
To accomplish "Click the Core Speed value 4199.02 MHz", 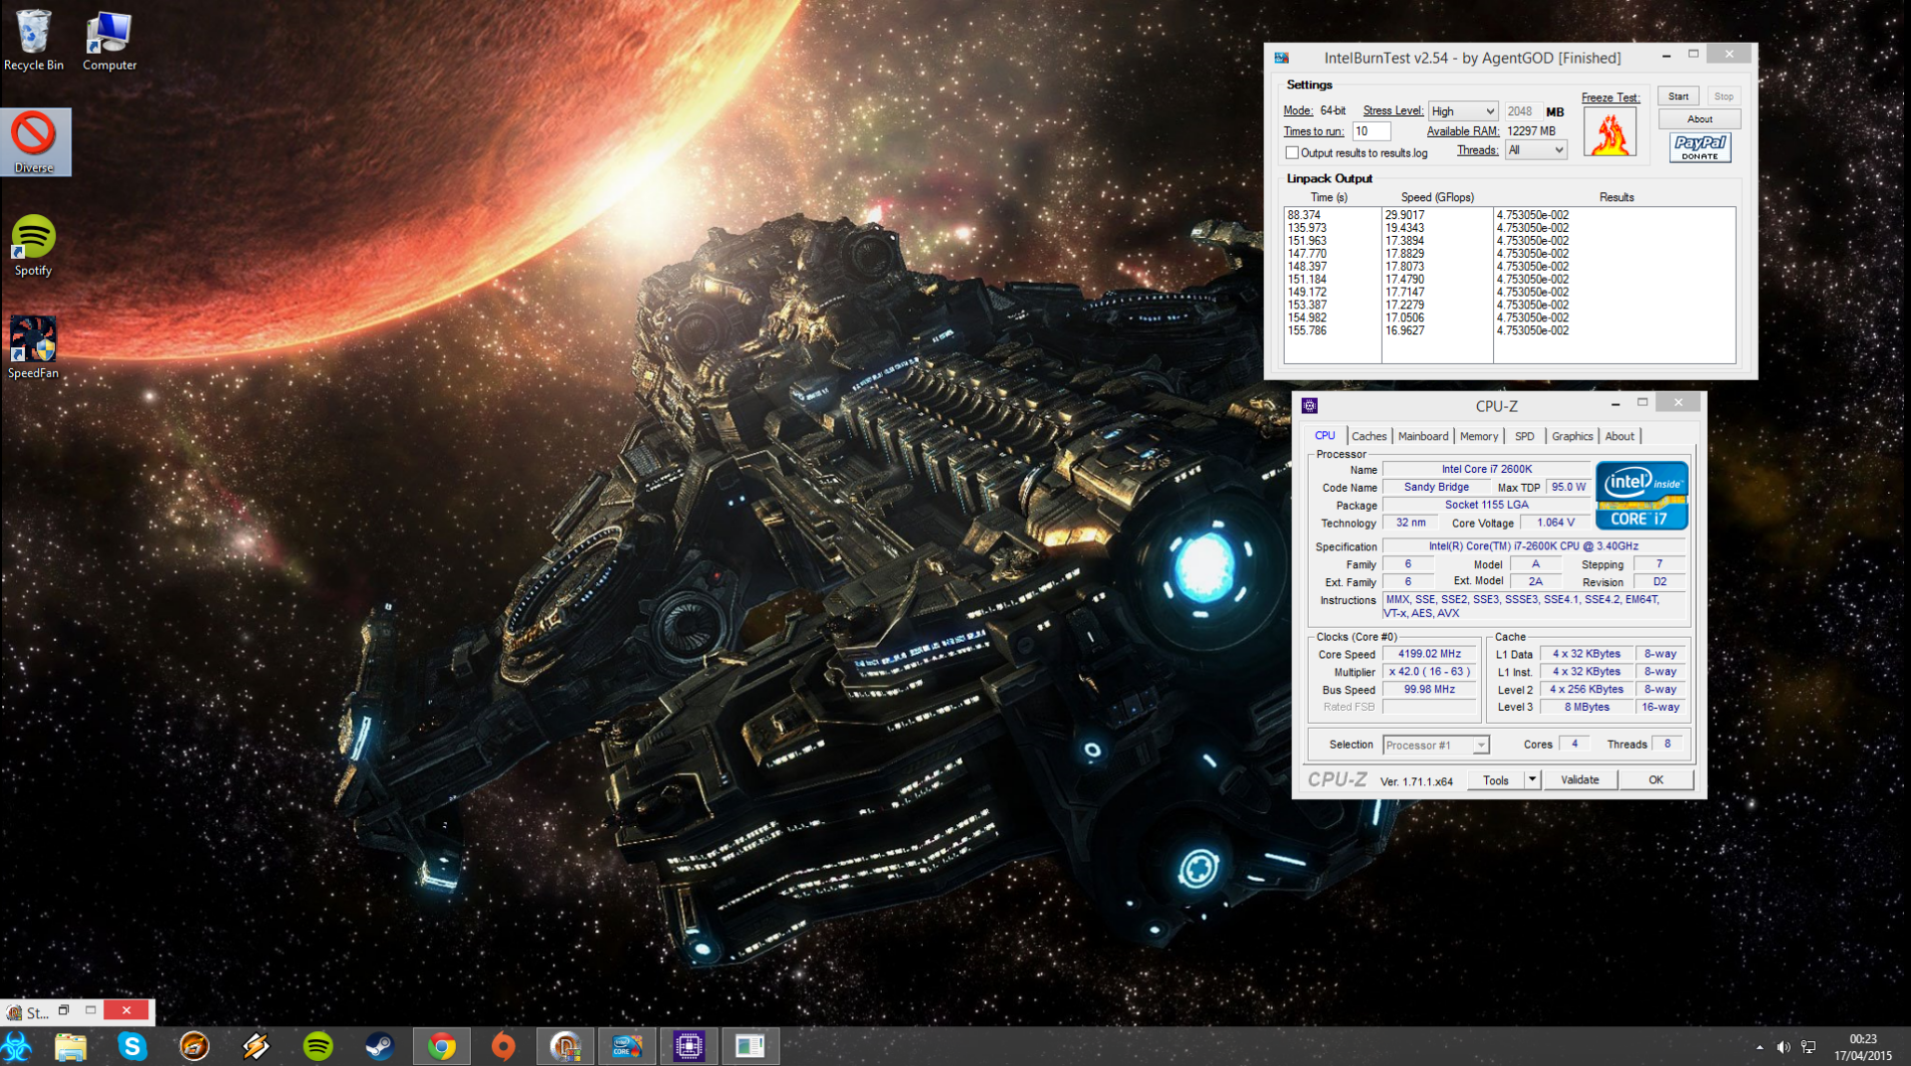I will point(1429,654).
